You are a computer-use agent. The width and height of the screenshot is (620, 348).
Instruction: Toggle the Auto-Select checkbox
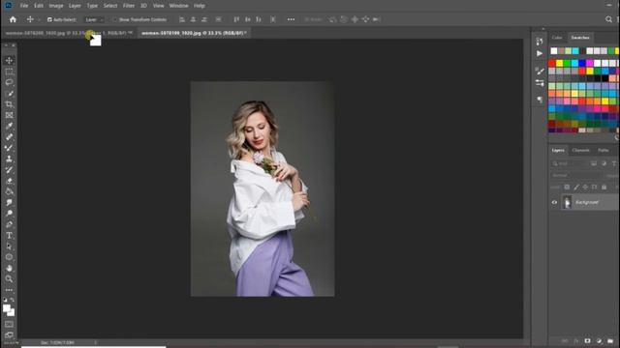click(x=49, y=19)
